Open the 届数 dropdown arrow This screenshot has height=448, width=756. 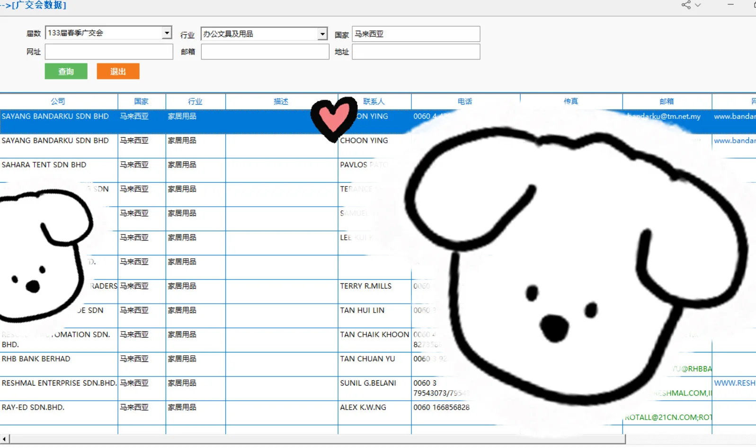[x=167, y=33]
